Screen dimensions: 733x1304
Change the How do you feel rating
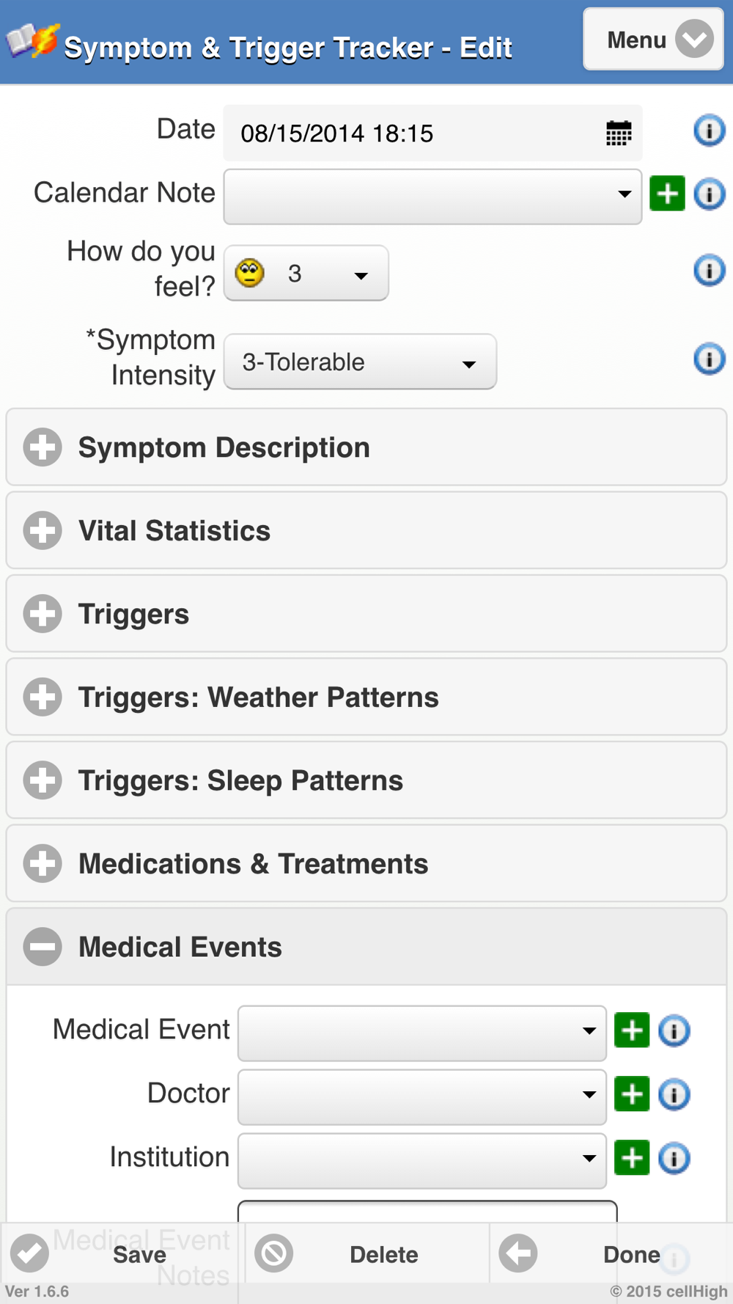306,274
